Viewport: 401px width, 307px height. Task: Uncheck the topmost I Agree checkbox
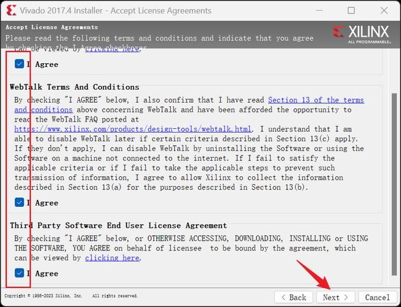tap(20, 64)
